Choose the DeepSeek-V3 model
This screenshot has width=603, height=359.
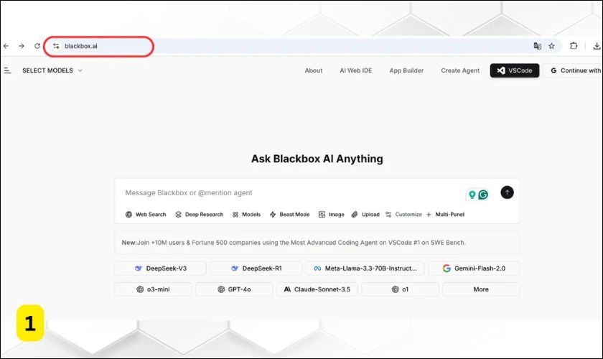160,269
